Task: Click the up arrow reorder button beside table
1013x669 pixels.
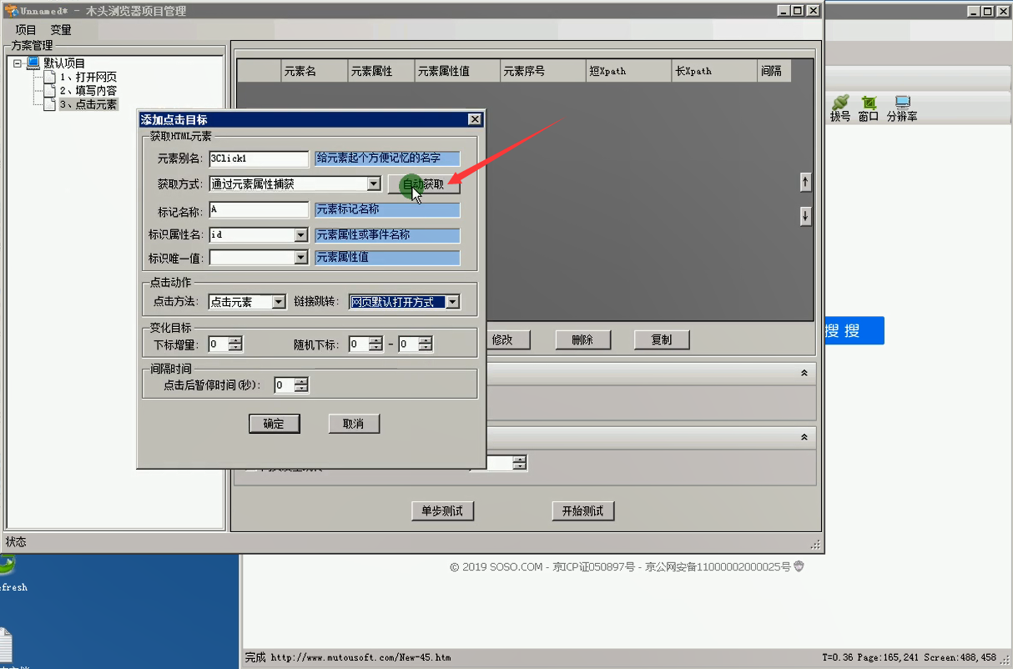Action: pyautogui.click(x=805, y=181)
